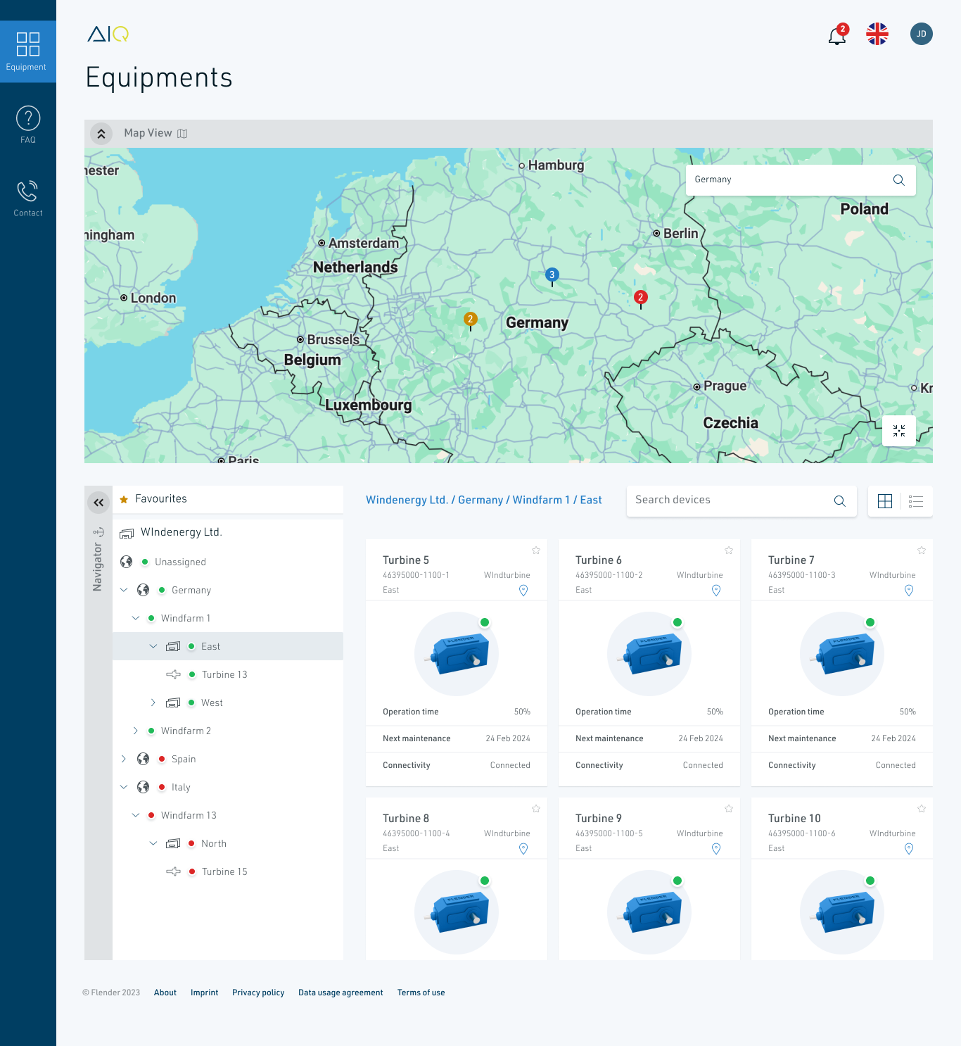Select Equipment in left sidebar
This screenshot has width=961, height=1046.
click(28, 51)
